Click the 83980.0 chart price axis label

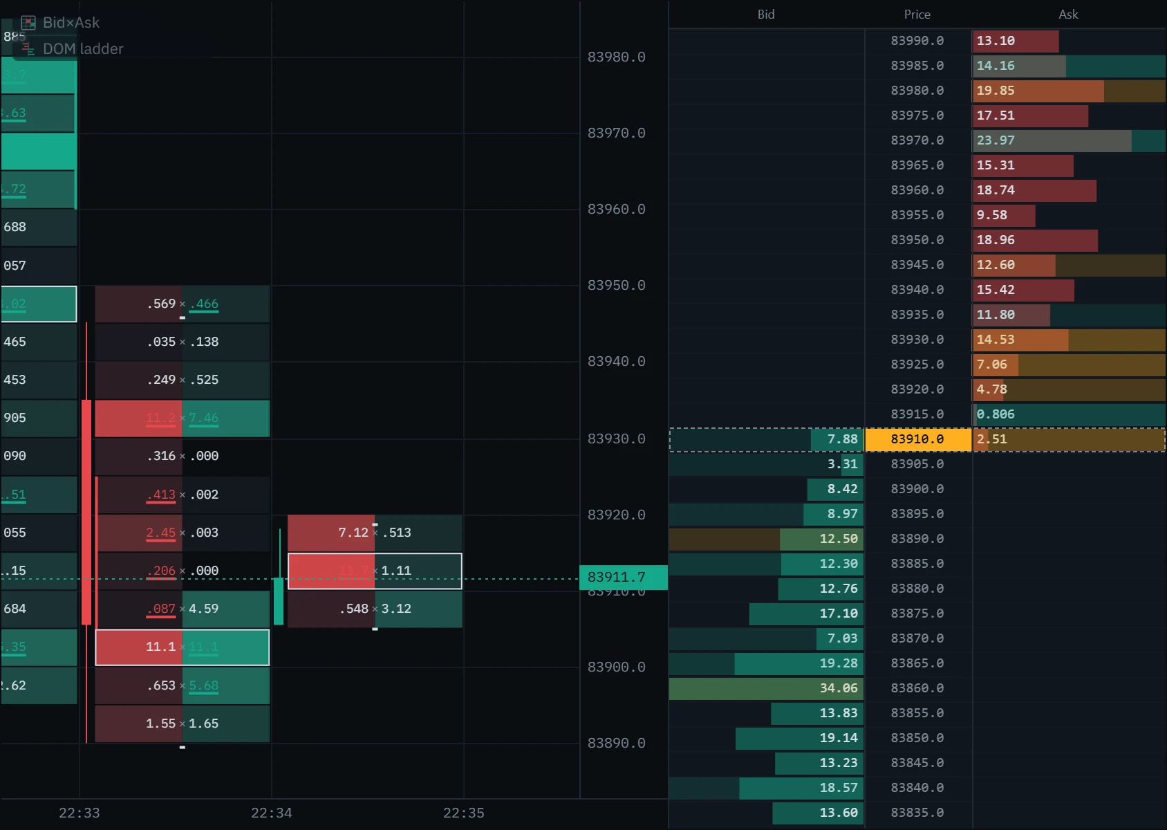[x=617, y=57]
